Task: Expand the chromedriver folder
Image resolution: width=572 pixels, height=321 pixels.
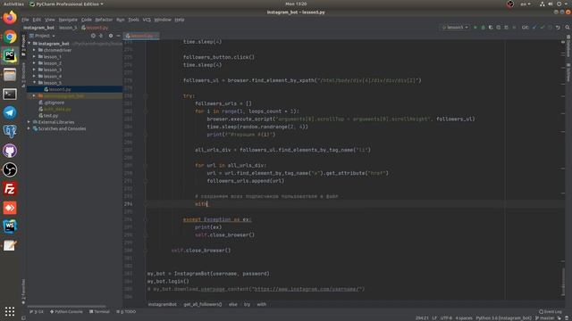Action: point(34,50)
